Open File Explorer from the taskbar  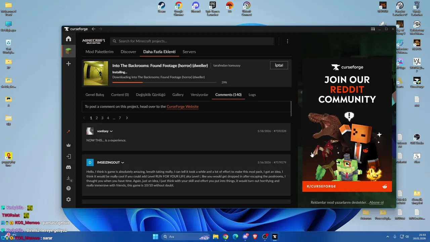click(216, 237)
